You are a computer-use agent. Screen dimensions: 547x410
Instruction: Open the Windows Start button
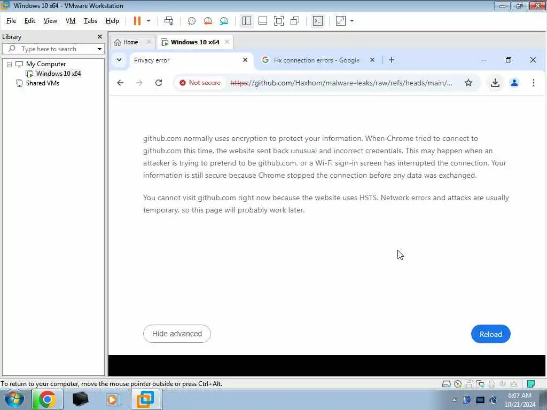click(14, 399)
